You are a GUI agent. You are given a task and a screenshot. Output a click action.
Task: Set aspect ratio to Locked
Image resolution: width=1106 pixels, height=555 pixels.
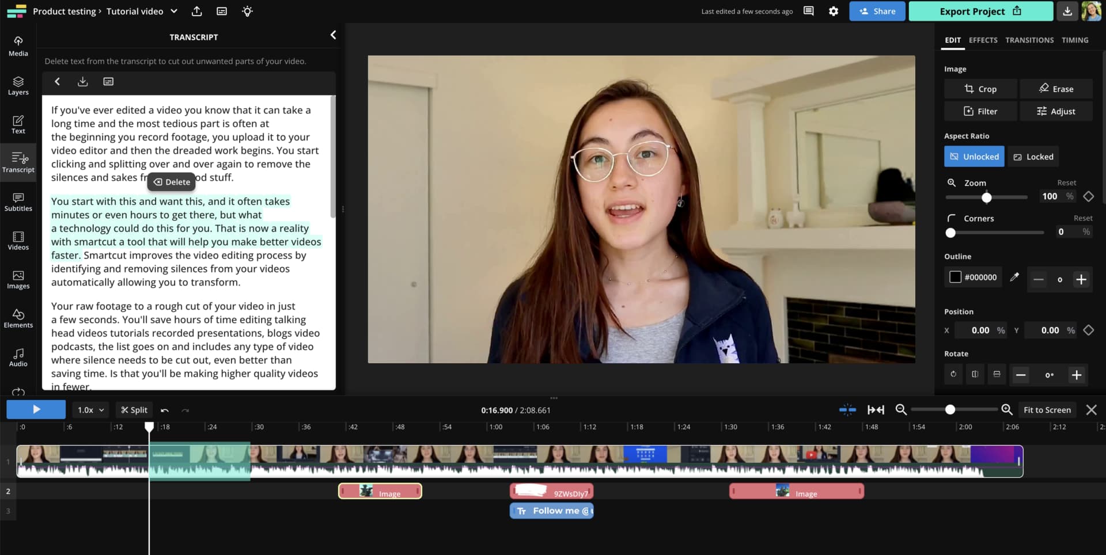click(1033, 157)
